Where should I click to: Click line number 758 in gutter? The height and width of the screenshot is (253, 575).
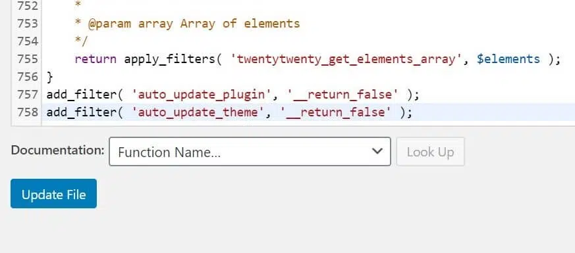click(28, 112)
